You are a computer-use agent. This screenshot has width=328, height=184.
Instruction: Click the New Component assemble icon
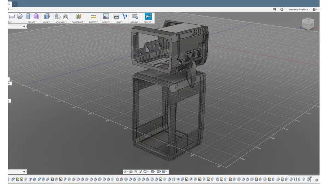57,16
